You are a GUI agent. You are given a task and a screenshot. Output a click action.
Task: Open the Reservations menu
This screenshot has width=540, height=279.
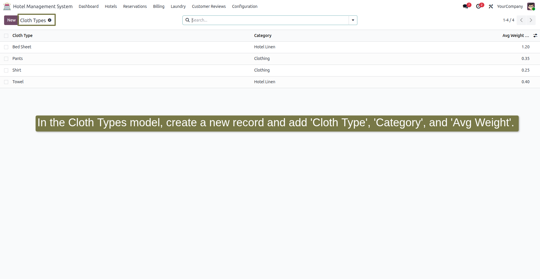[x=135, y=6]
